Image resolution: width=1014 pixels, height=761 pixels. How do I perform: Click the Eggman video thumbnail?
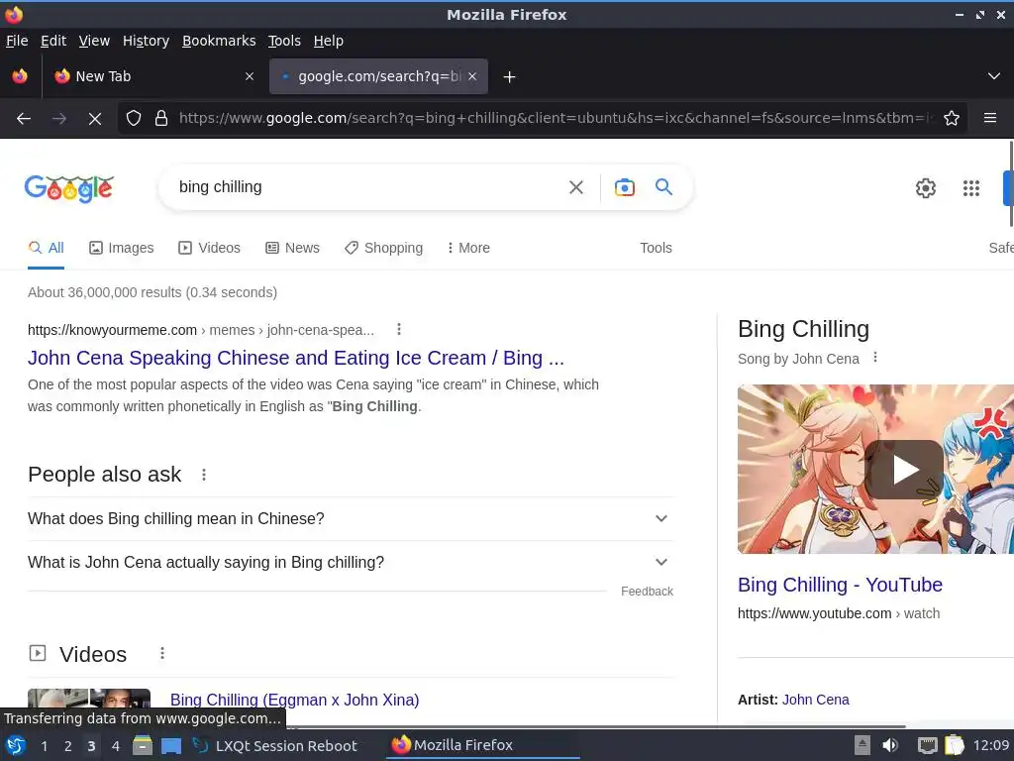coord(88,699)
